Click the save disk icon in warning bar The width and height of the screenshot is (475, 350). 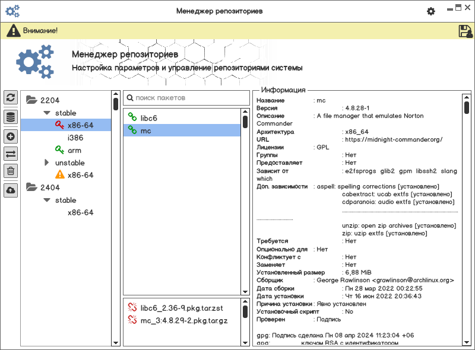[x=465, y=31]
